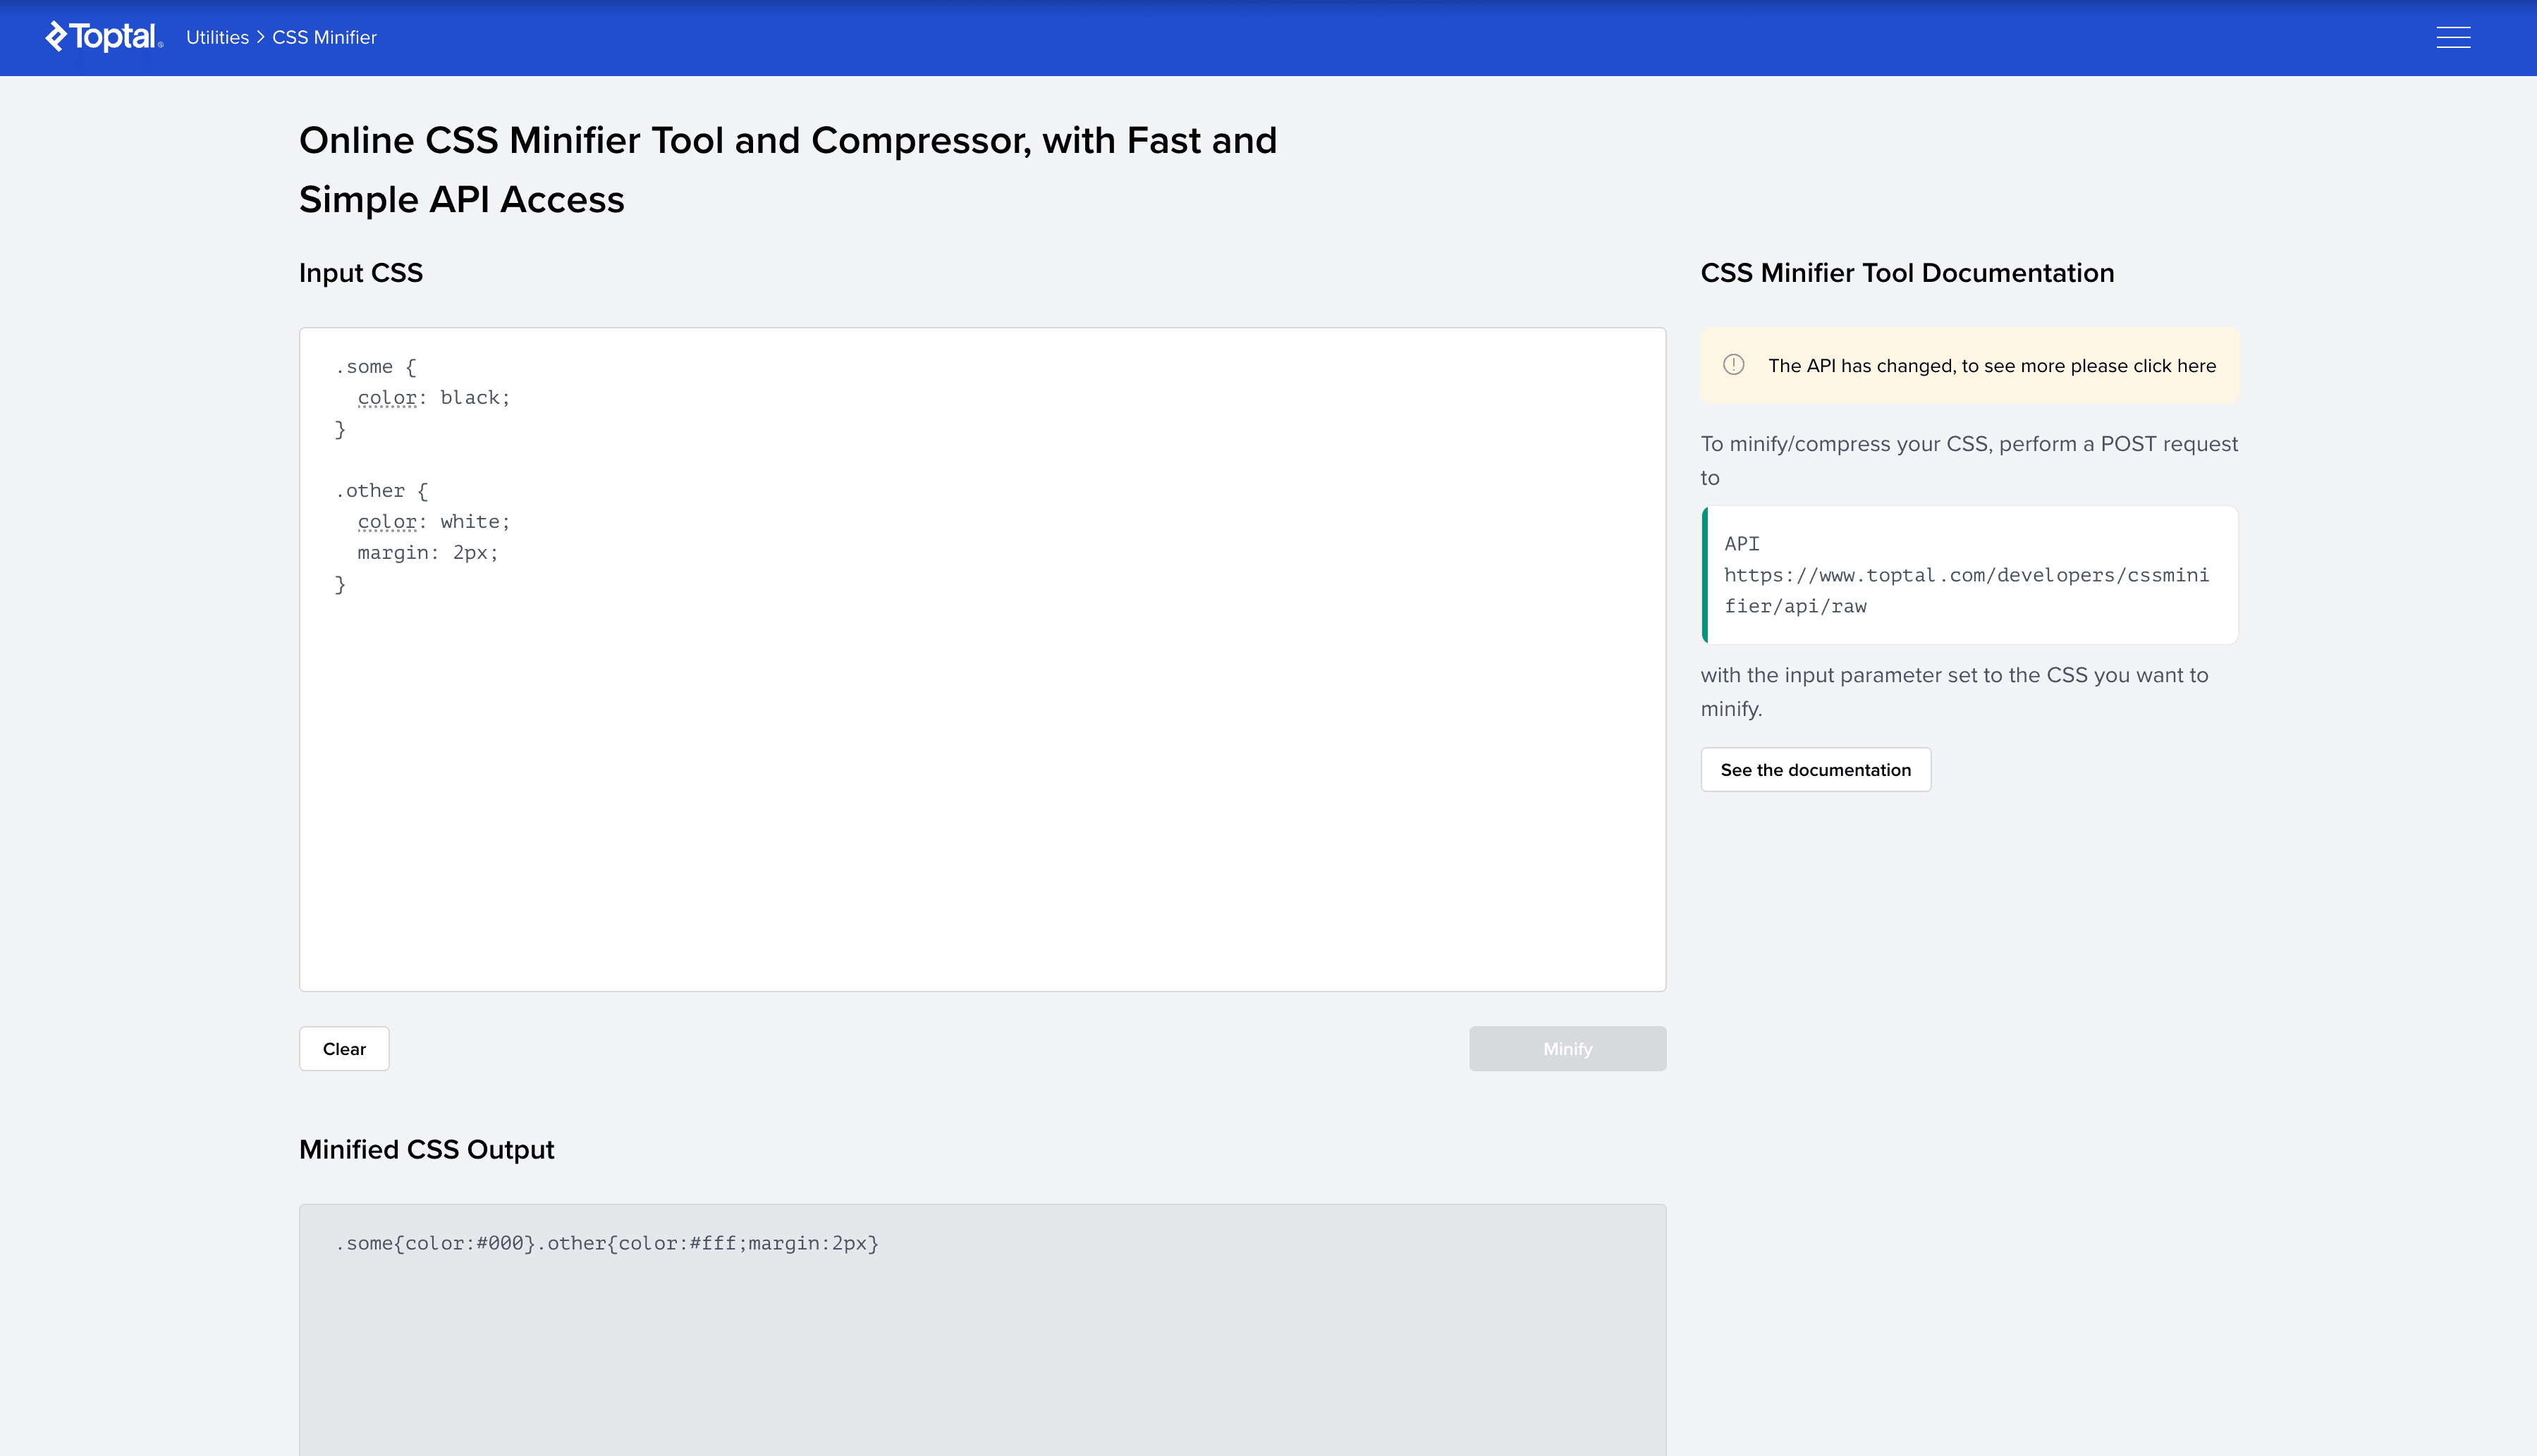Click the Minify button
This screenshot has height=1456, width=2537.
[1567, 1048]
